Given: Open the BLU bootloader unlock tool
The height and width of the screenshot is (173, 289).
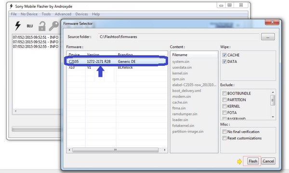Looking at the screenshot, I should [x=30, y=26].
